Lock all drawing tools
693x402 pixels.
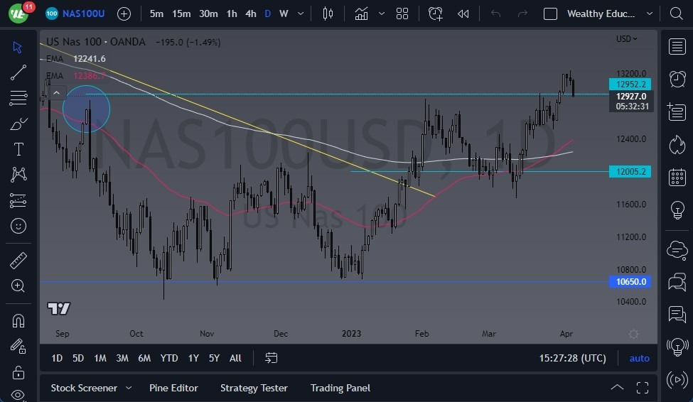coord(18,372)
